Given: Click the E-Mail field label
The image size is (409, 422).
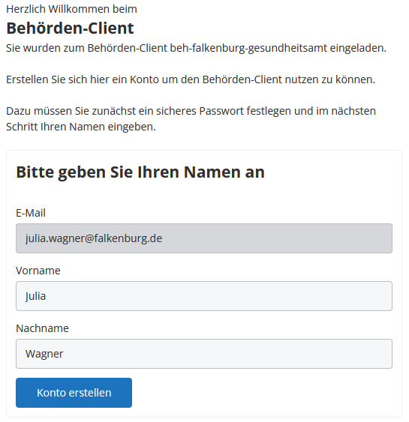Looking at the screenshot, I should coord(31,213).
